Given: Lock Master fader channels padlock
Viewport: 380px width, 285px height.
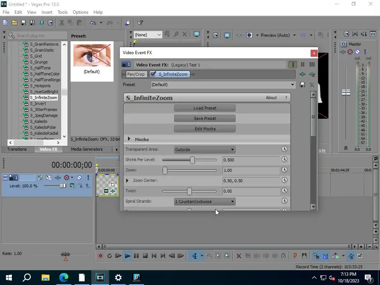Looking at the screenshot, I should click(x=346, y=148).
